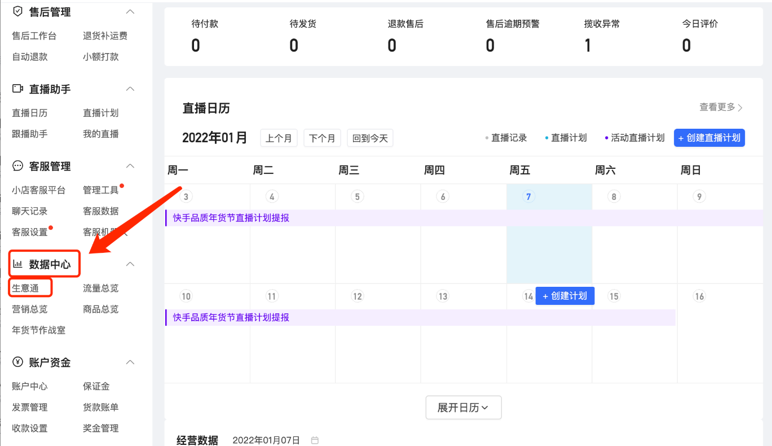Click the 待发货 count

tap(294, 46)
